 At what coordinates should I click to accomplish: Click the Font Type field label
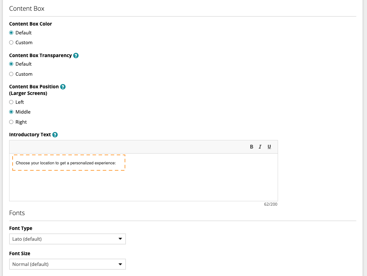pos(21,228)
